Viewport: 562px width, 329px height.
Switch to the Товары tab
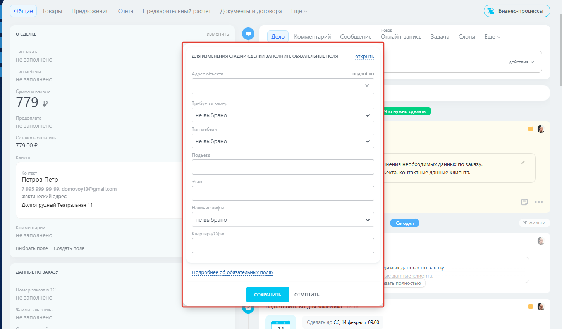52,11
